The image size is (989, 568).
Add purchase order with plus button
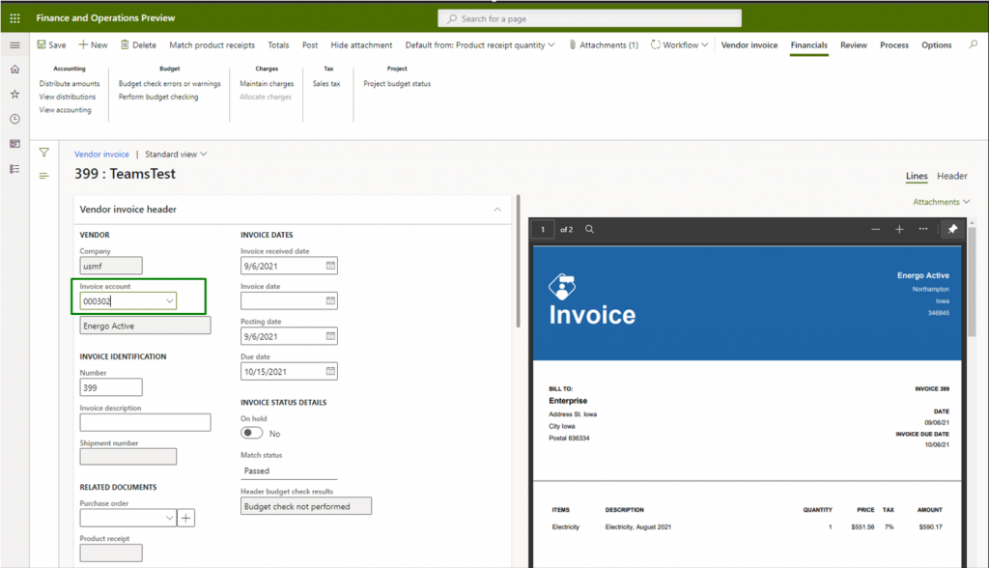pyautogui.click(x=186, y=518)
